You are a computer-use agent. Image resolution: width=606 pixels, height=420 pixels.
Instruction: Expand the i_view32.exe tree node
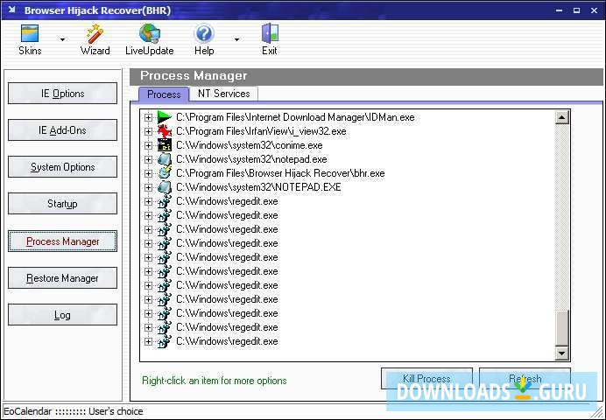(x=148, y=131)
